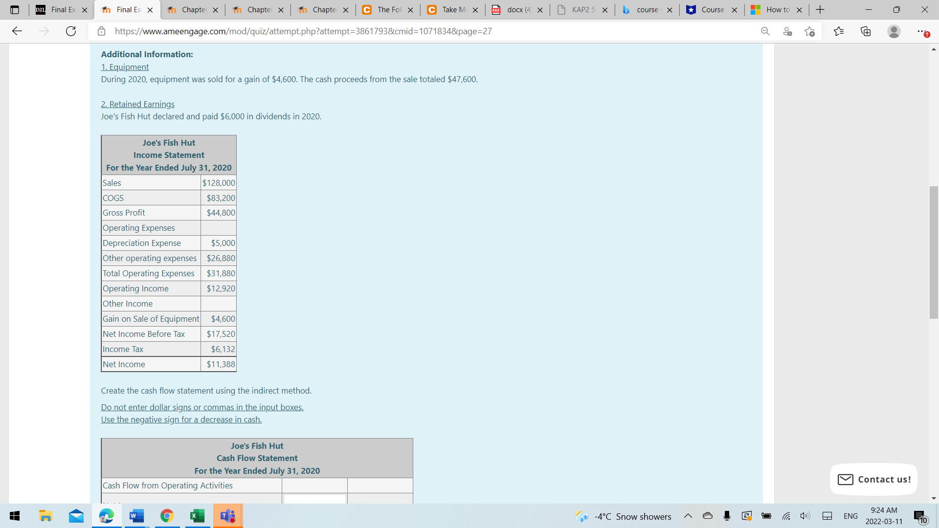
Task: Open the Edge settings and more menu
Action: point(921,31)
